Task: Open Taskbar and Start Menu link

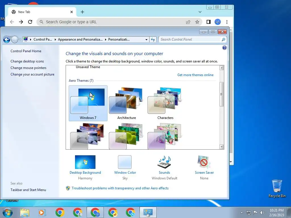Action: (28, 190)
